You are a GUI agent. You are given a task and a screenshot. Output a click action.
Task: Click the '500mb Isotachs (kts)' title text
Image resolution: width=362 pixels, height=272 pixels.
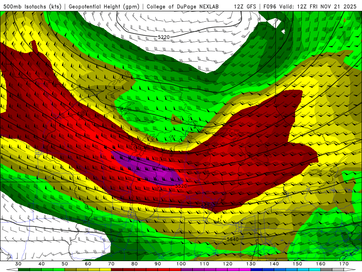pos(33,6)
